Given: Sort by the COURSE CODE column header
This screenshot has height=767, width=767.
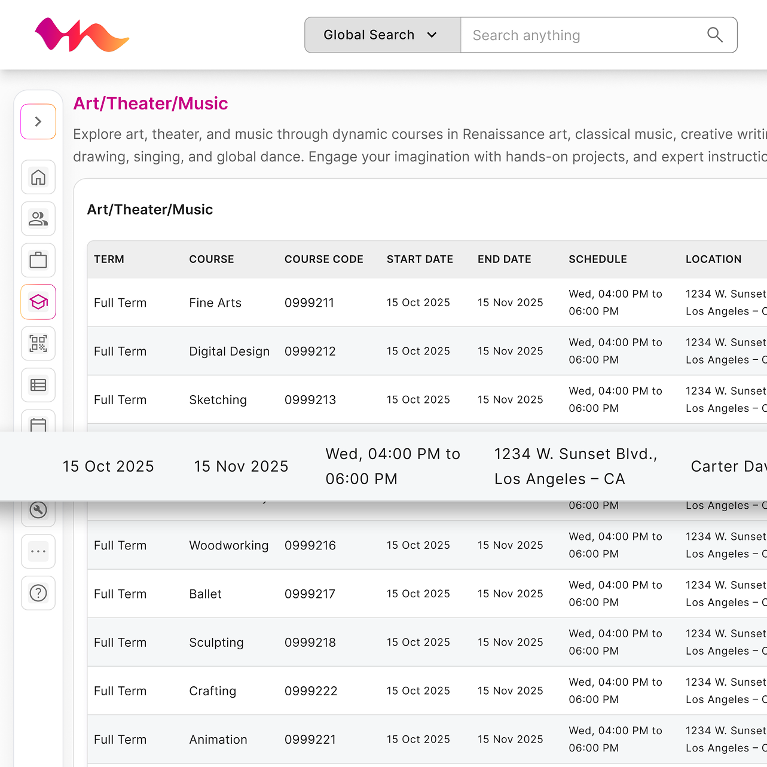Looking at the screenshot, I should pyautogui.click(x=323, y=259).
